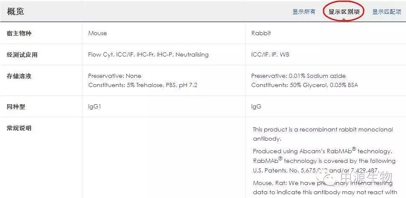The width and height of the screenshot is (406, 198).
Task: Click the Preservative: None text
Action: [x=115, y=76]
